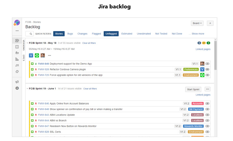Click the story type icon of FMW-828

(32, 132)
